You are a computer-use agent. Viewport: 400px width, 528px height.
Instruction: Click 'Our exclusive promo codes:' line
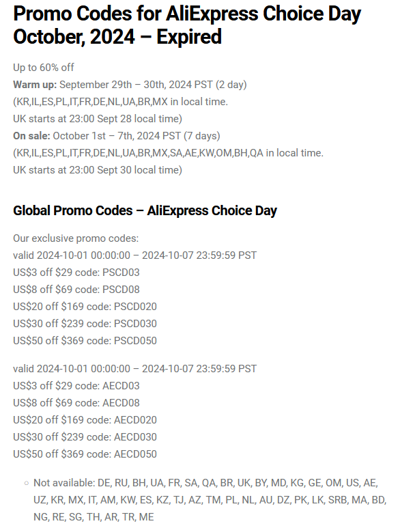[x=76, y=238]
